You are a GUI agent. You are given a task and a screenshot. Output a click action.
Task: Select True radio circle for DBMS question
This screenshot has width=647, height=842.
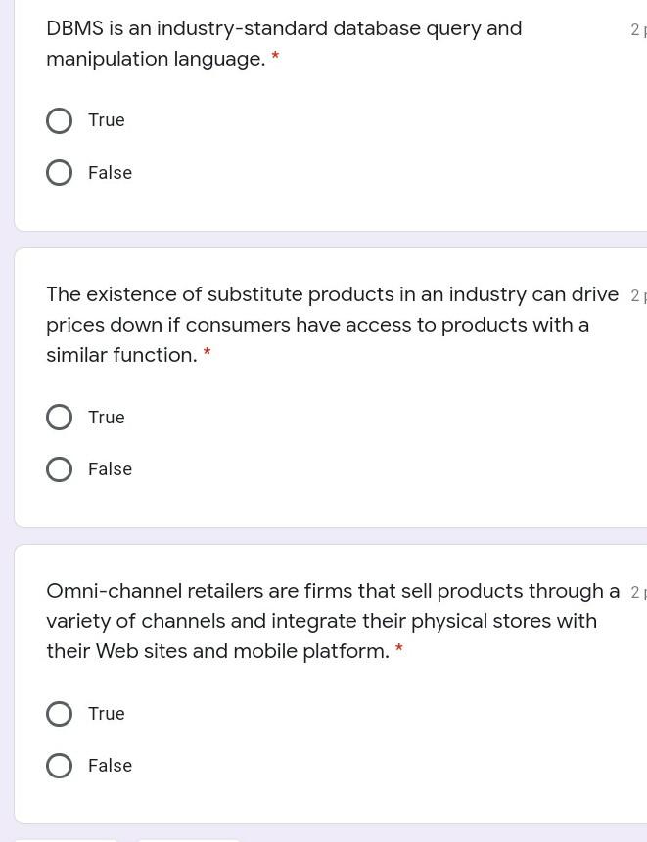(x=59, y=120)
